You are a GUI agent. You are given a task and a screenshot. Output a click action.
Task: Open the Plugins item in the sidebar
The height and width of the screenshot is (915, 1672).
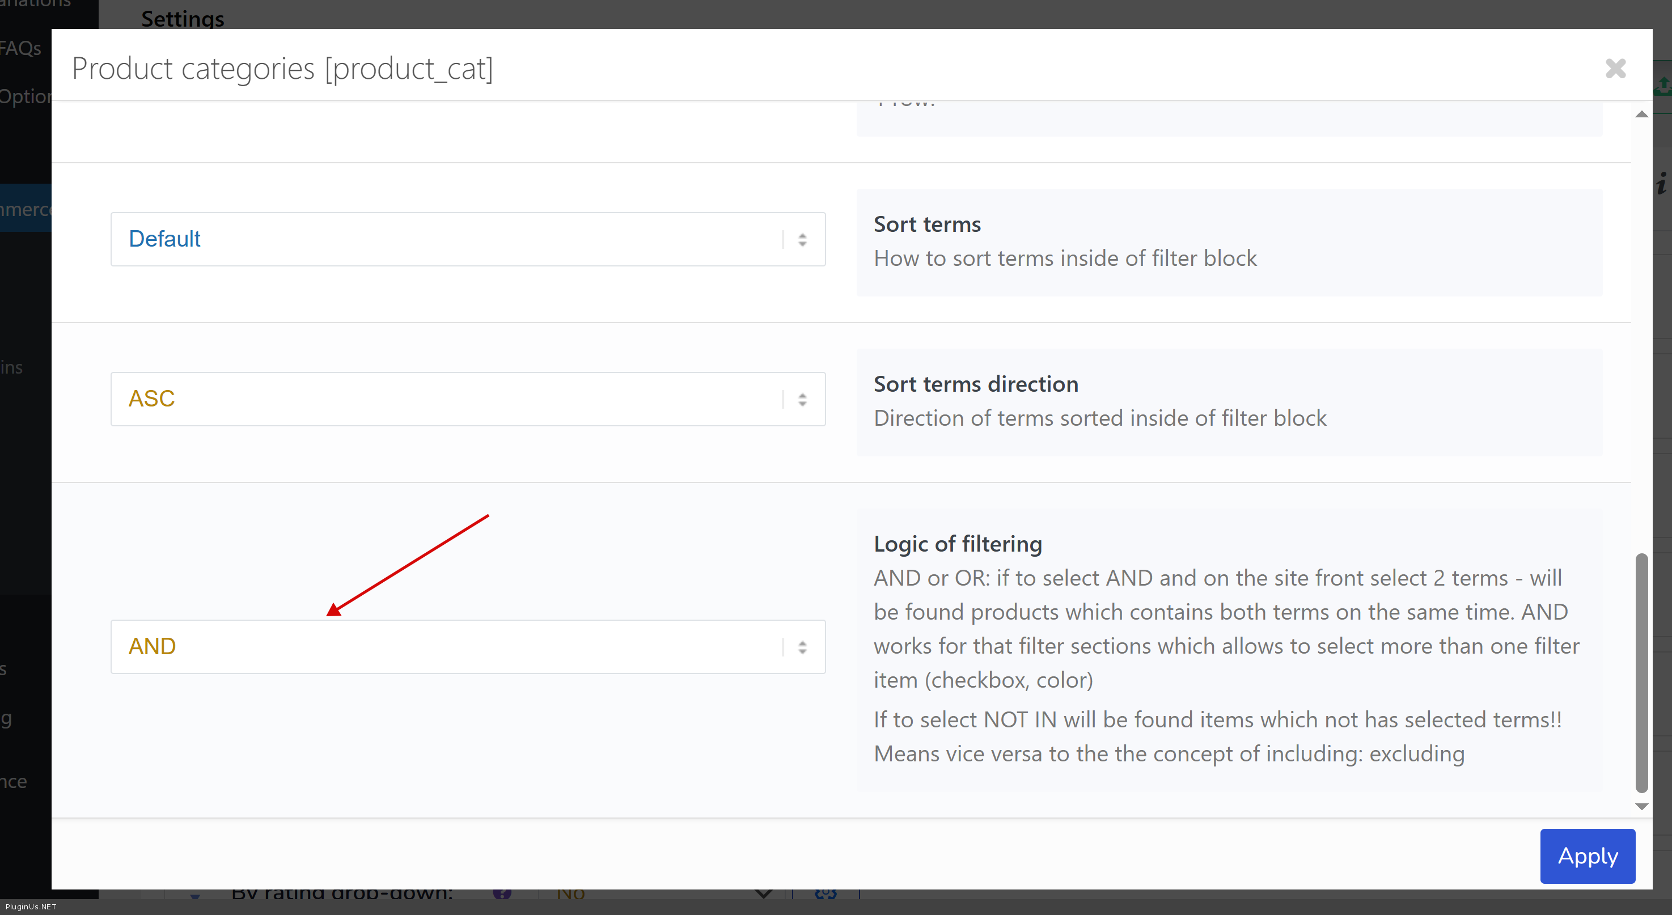[12, 367]
